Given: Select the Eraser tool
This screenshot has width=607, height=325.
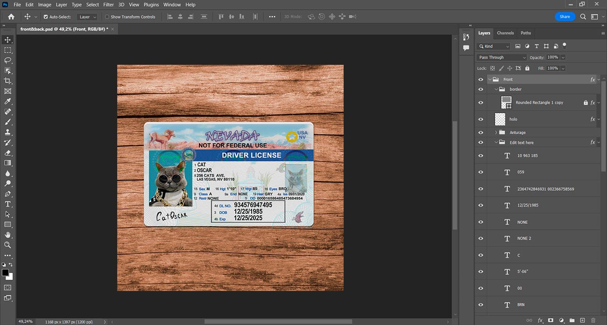Looking at the screenshot, I should coord(7,153).
